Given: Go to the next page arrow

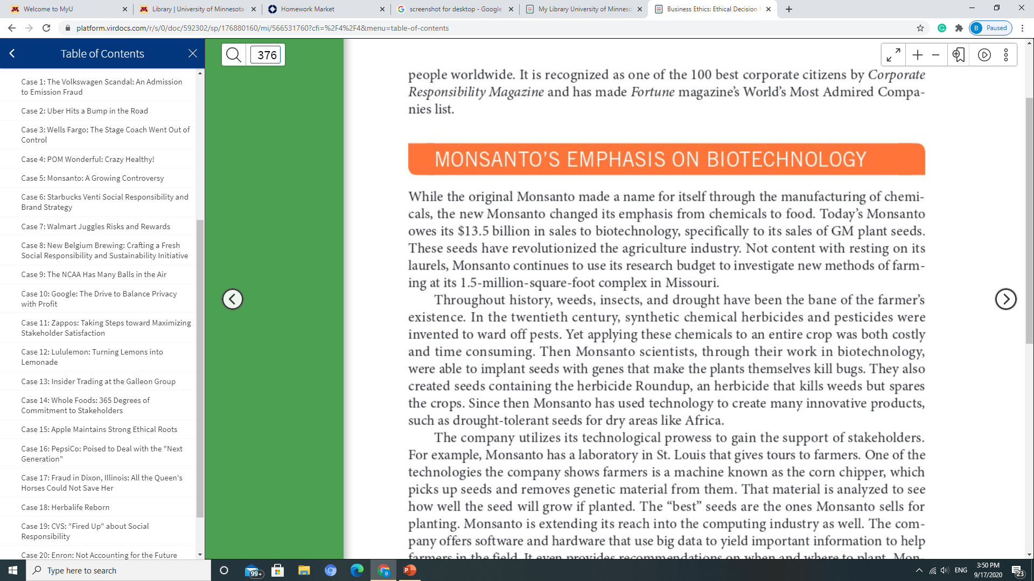Looking at the screenshot, I should [1005, 299].
